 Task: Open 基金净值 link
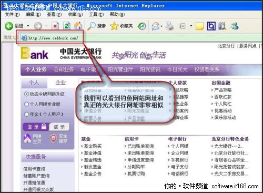pyautogui.click(x=93, y=153)
